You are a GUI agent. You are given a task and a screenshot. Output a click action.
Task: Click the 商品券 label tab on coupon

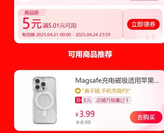click(x=31, y=13)
